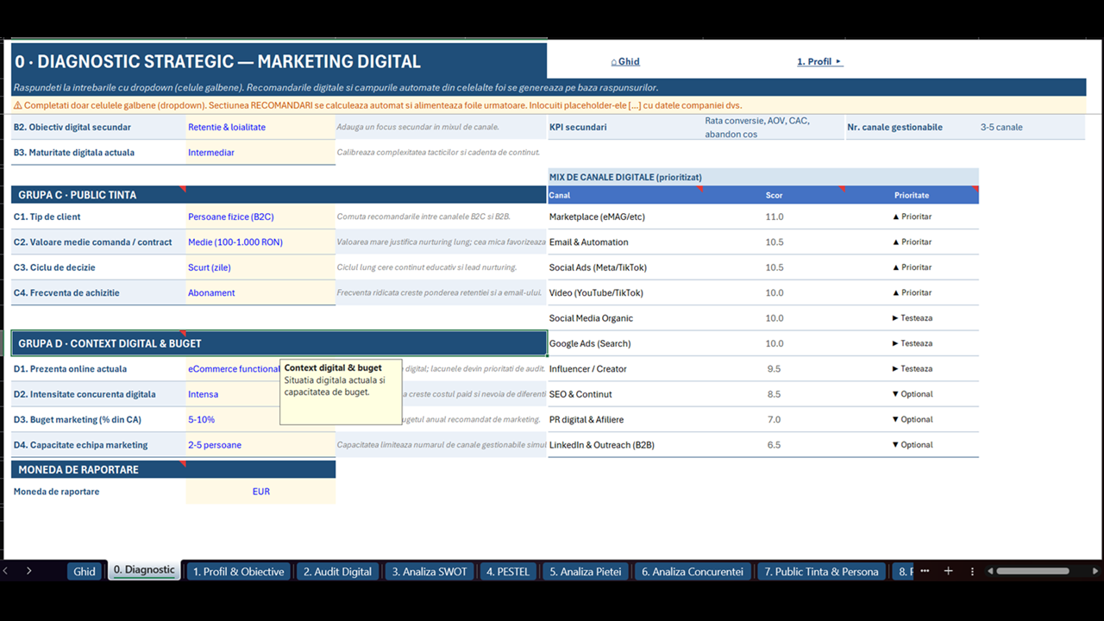Click the LinkedIn score value 6.5

774,445
